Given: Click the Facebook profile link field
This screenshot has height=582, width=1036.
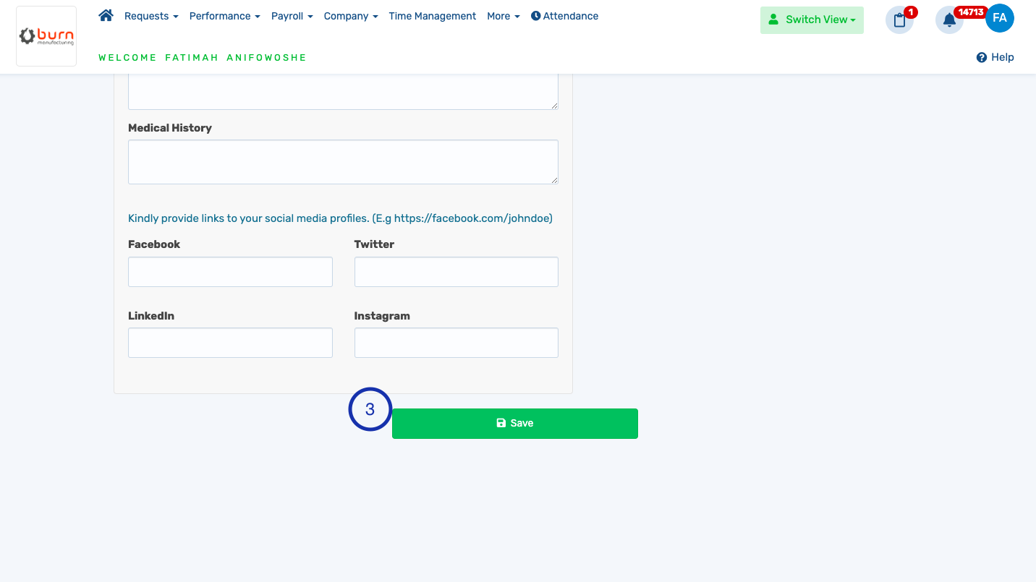Looking at the screenshot, I should pyautogui.click(x=230, y=272).
